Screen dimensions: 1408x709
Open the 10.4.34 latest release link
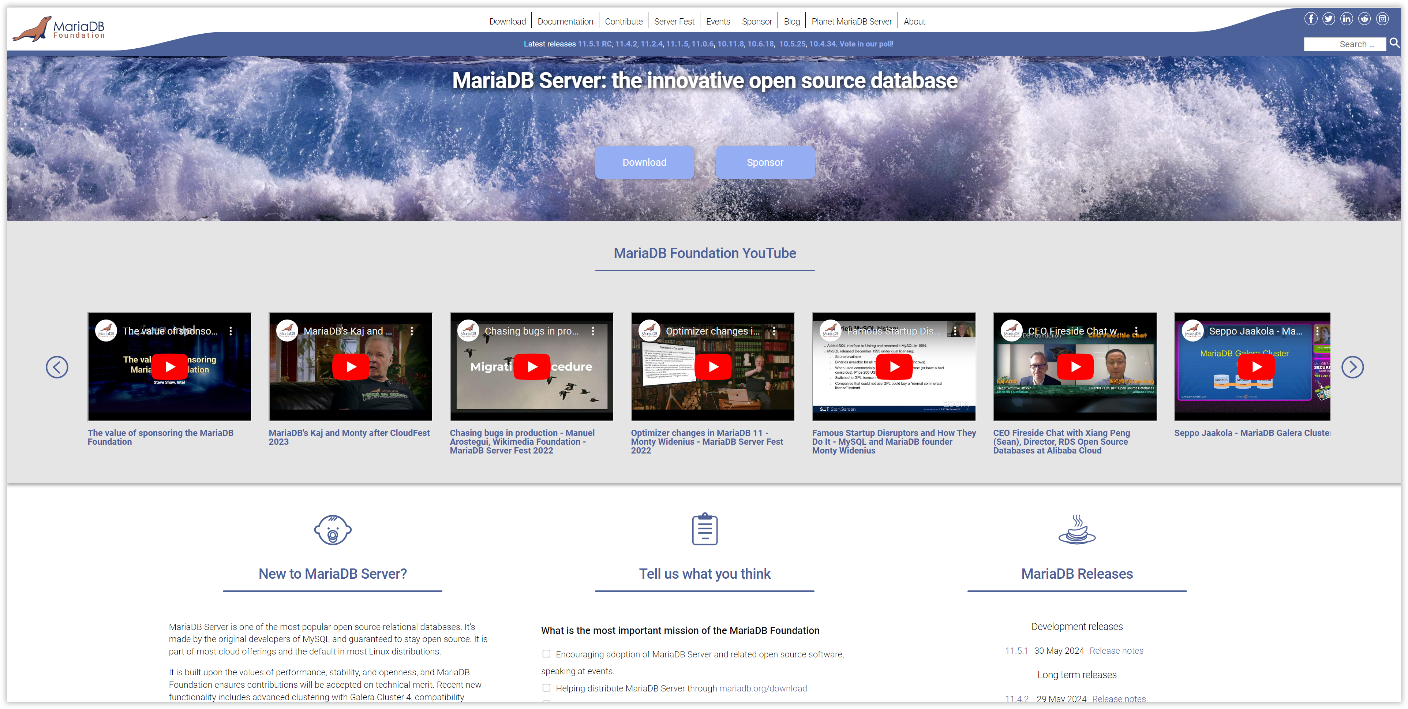coord(822,44)
